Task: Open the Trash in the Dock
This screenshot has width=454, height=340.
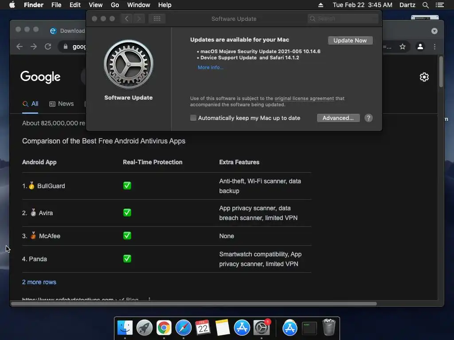Action: tap(329, 327)
